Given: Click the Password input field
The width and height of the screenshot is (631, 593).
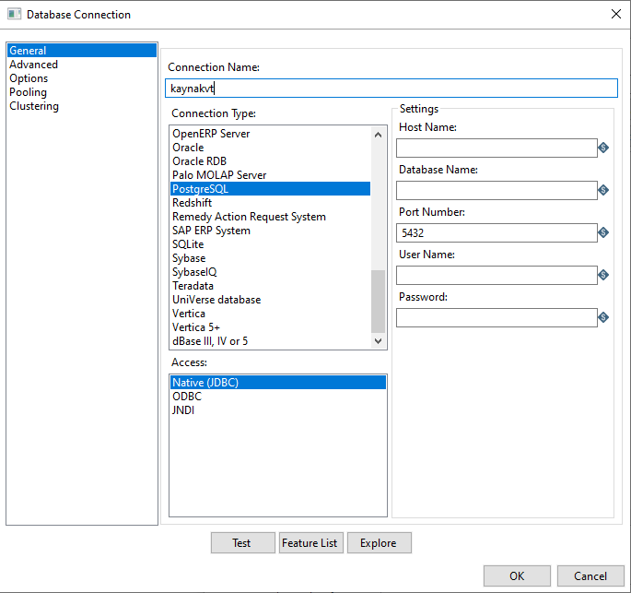Looking at the screenshot, I should [x=497, y=318].
